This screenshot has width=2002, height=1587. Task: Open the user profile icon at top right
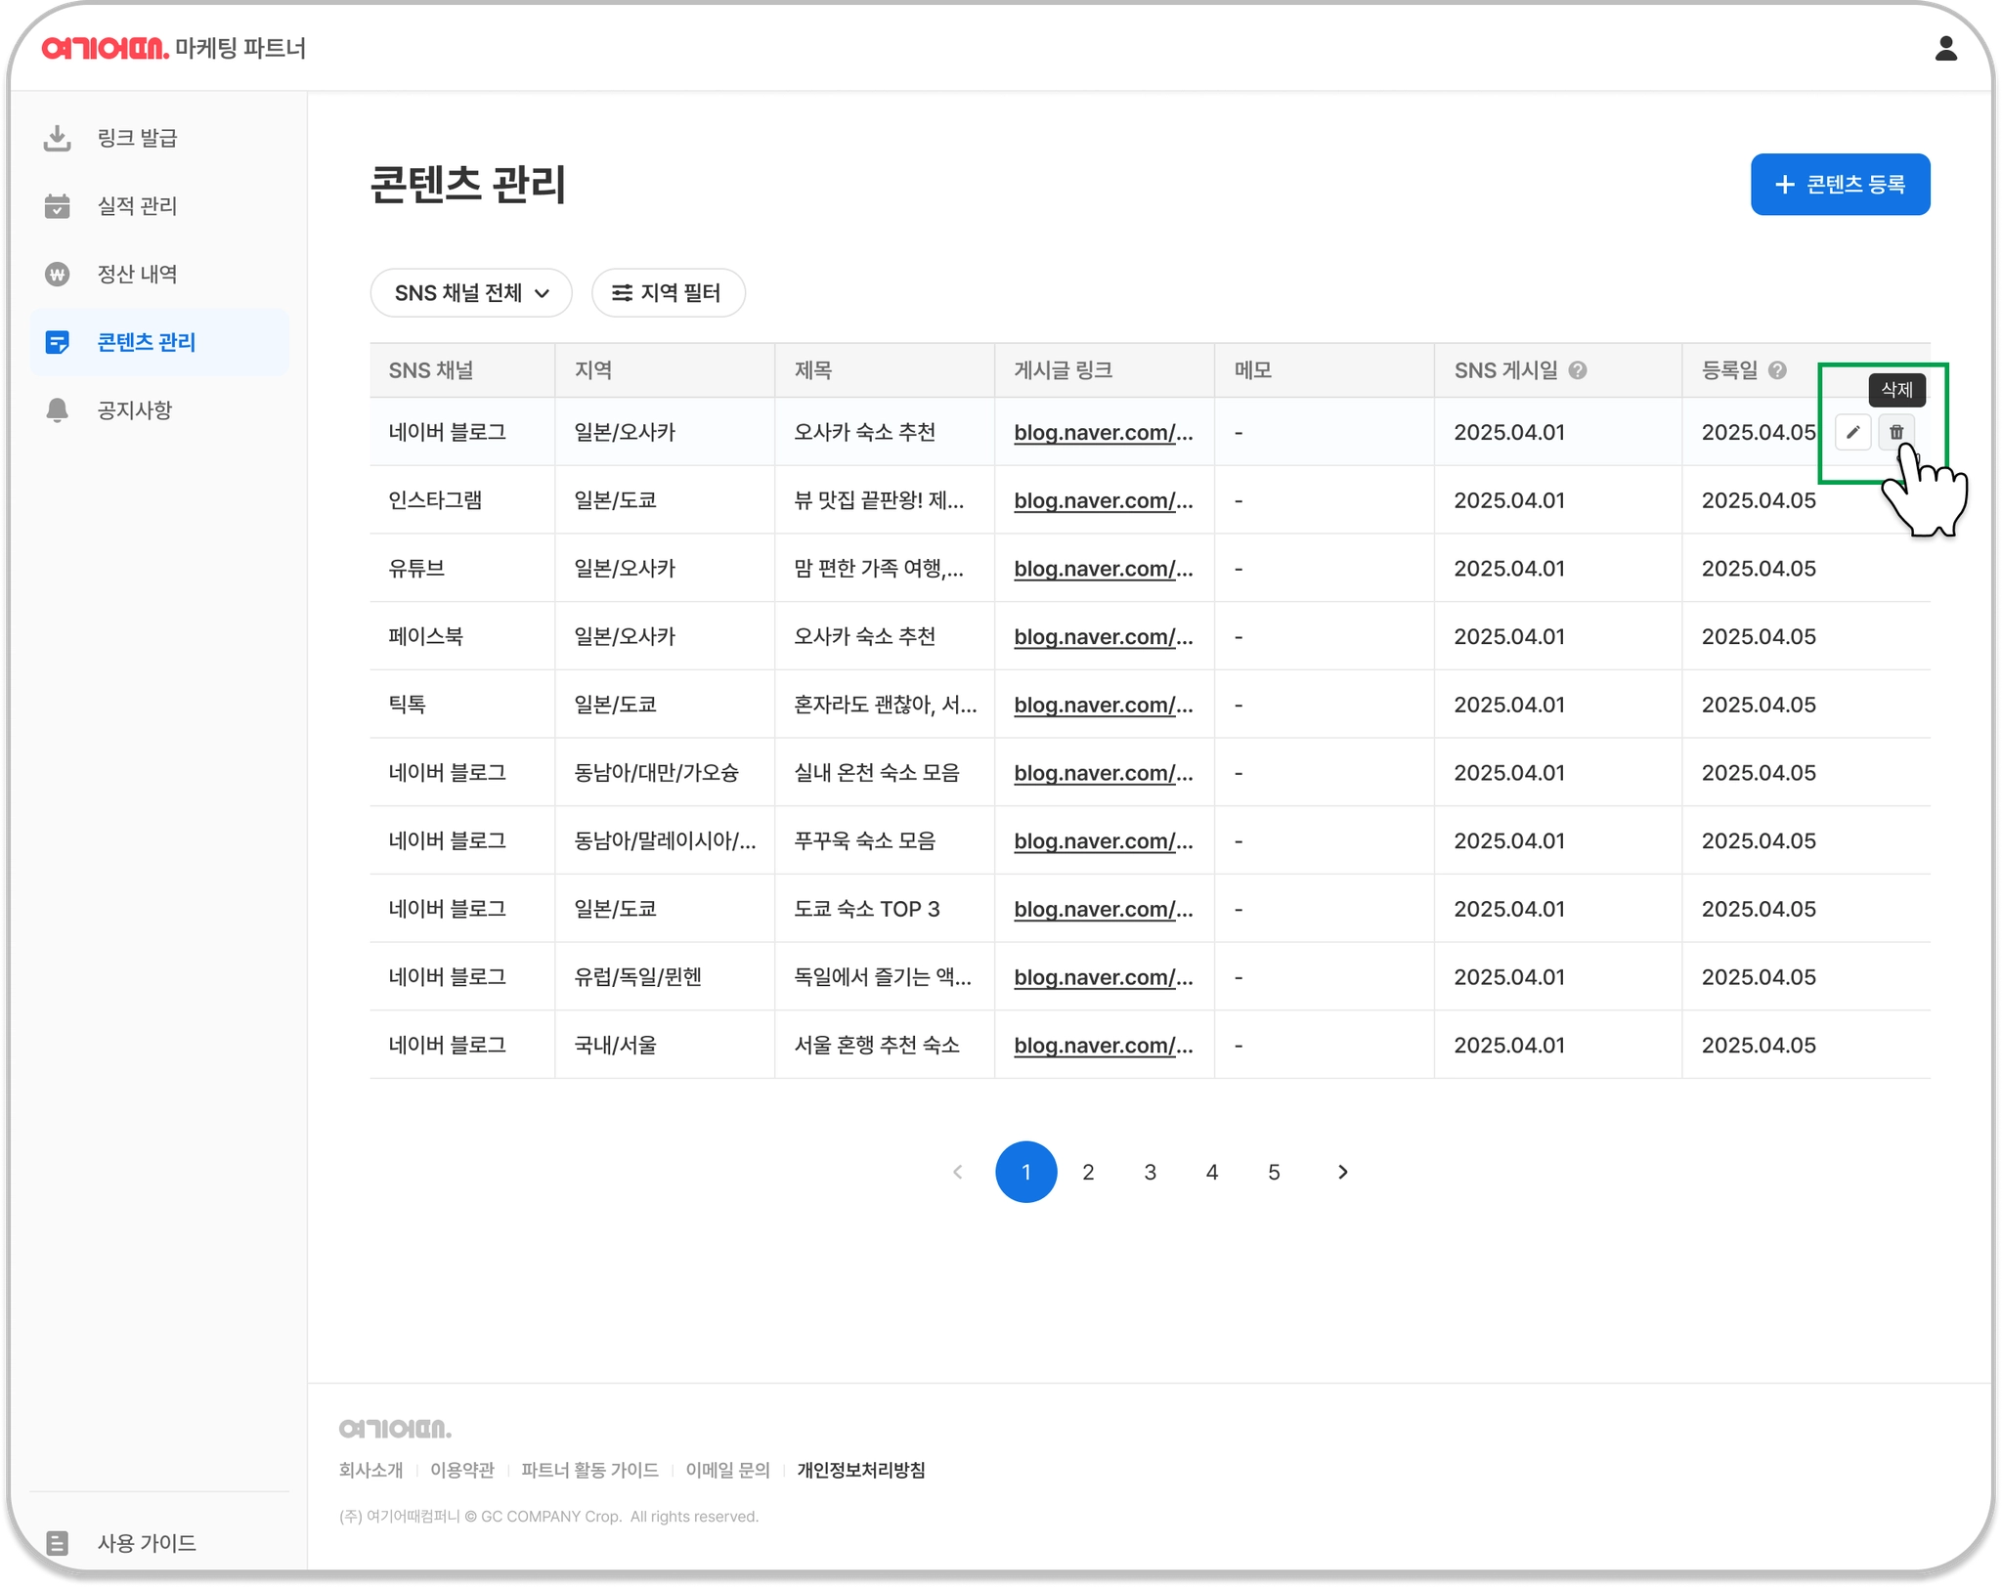(1945, 49)
